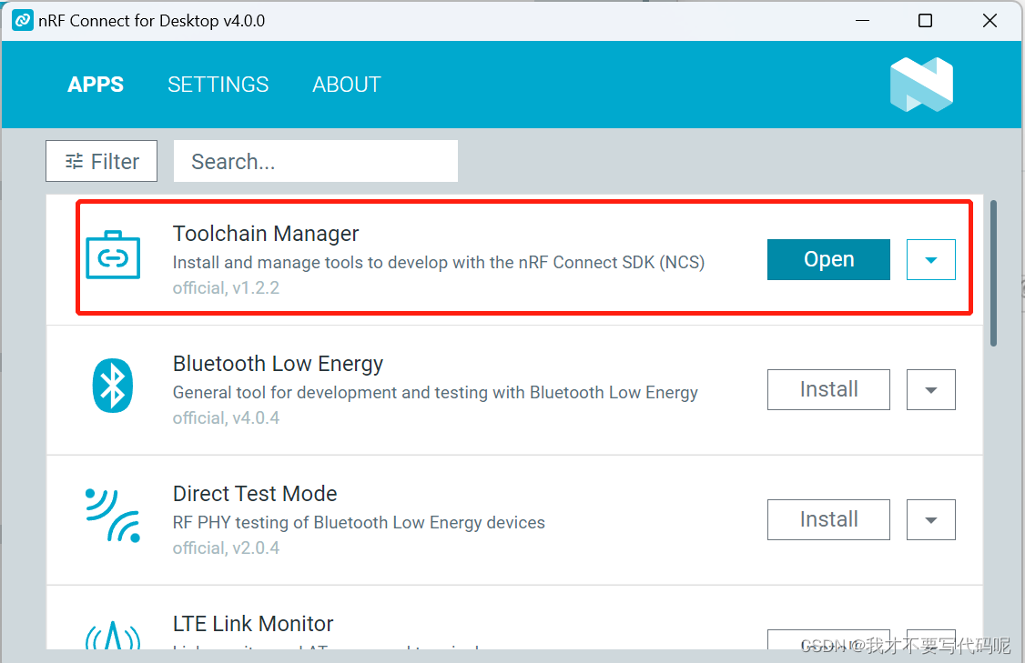Click the description "General tool for development and testing"
1025x663 pixels.
[435, 393]
